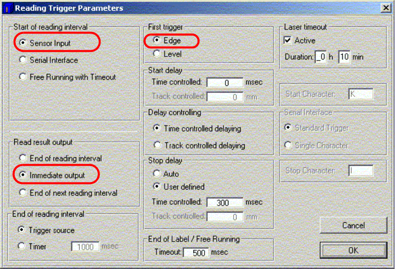Image resolution: width=395 pixels, height=269 pixels.
Task: Toggle the laser timeout Active checkbox
Action: click(x=288, y=40)
